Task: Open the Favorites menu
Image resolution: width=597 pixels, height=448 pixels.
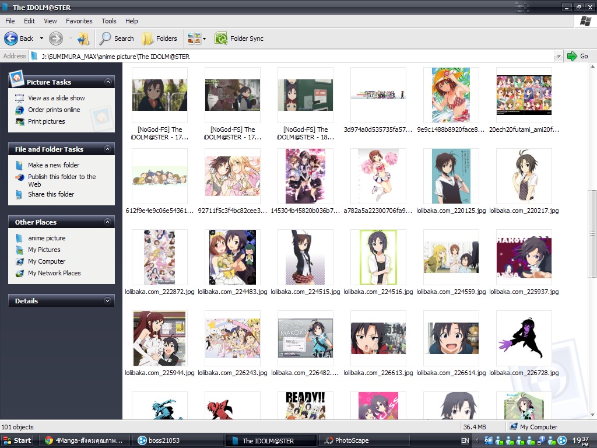Action: coord(79,21)
